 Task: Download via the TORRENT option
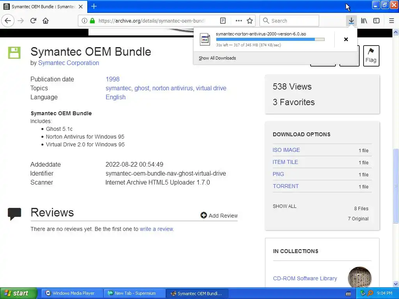tap(286, 186)
